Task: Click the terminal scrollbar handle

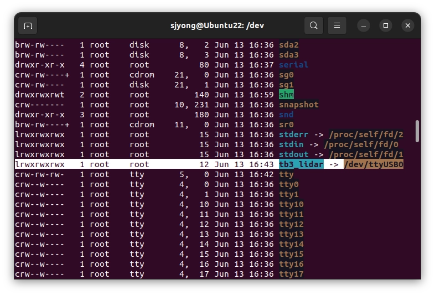Action: [x=417, y=131]
